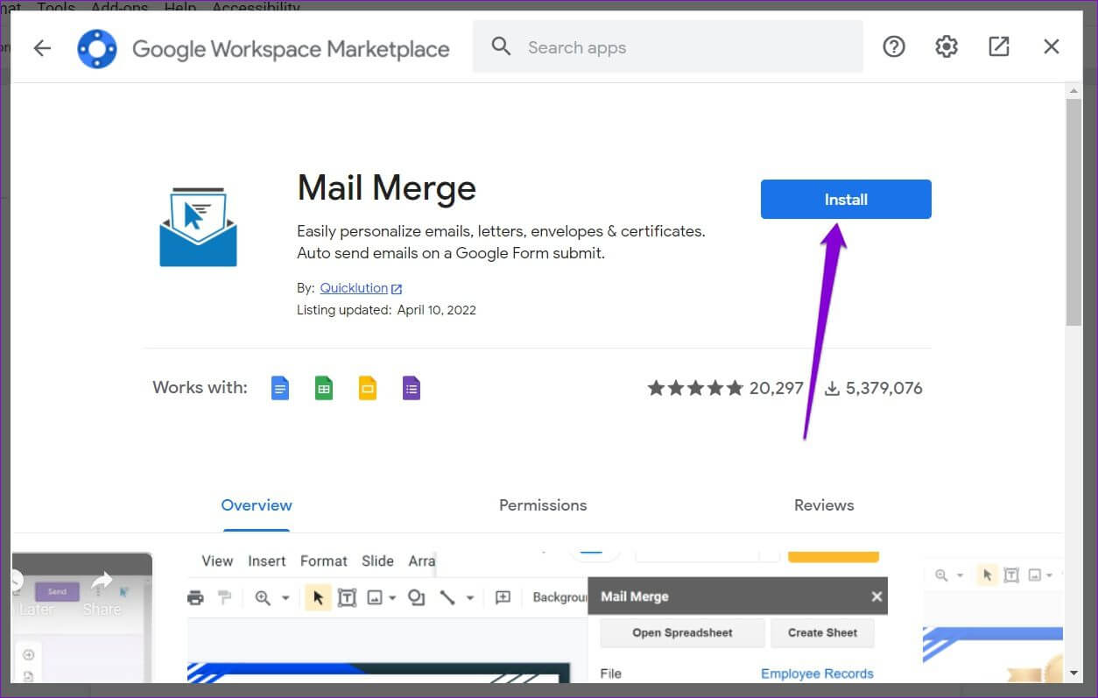Go back with the left arrow
The width and height of the screenshot is (1098, 698).
pyautogui.click(x=42, y=48)
